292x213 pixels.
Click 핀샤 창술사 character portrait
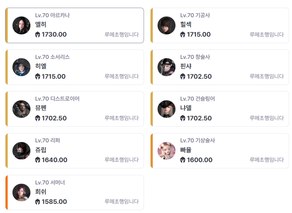(166, 67)
